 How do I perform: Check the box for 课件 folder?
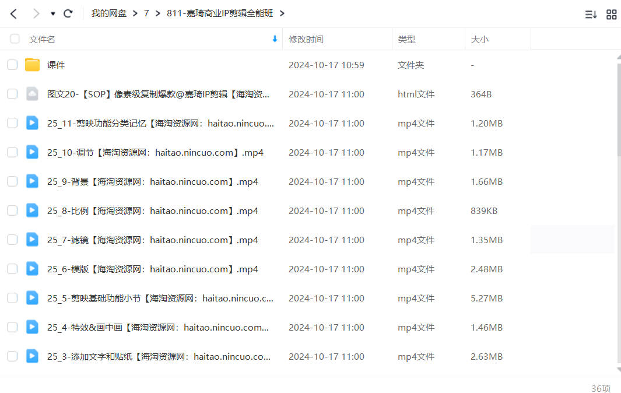[12, 65]
